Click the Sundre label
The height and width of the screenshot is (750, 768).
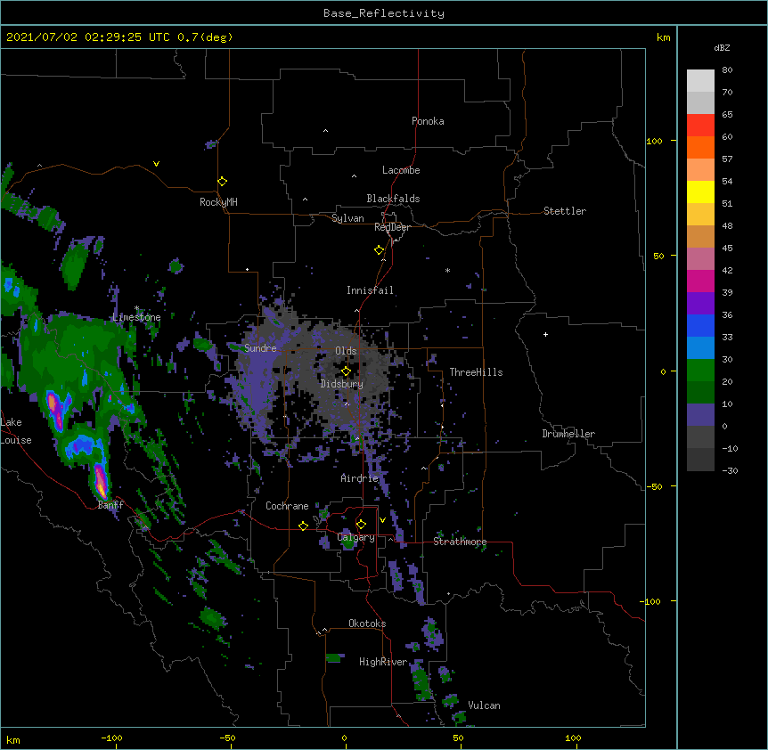tap(260, 348)
